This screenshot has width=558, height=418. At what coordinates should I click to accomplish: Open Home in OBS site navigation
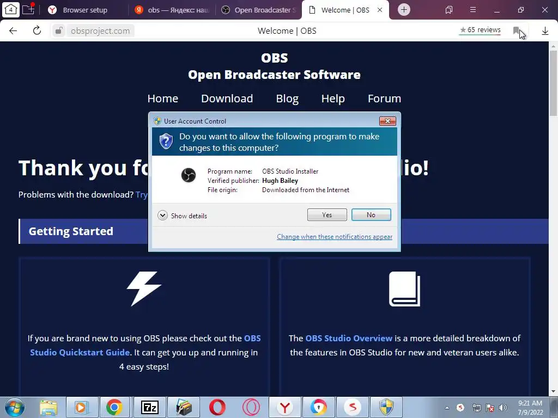coord(162,99)
